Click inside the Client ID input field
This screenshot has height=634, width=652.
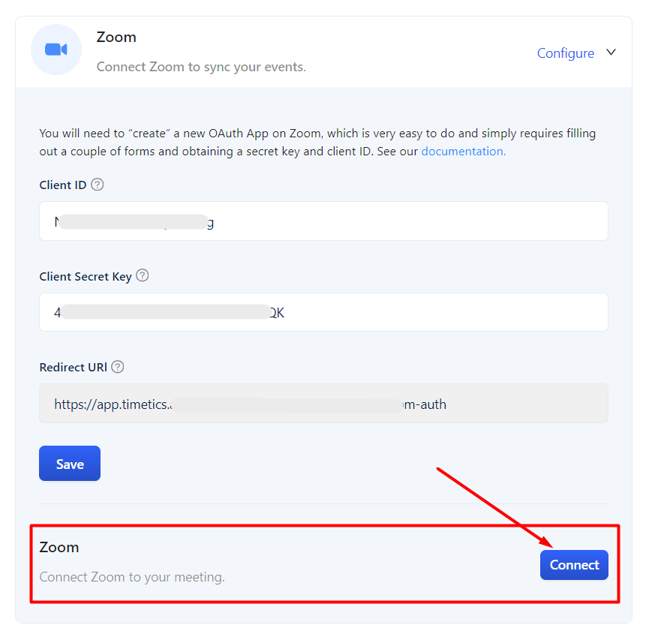[323, 221]
